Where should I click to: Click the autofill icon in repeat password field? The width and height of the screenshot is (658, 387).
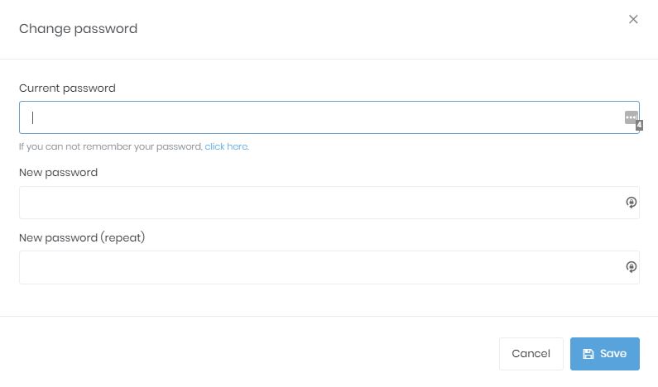(631, 267)
